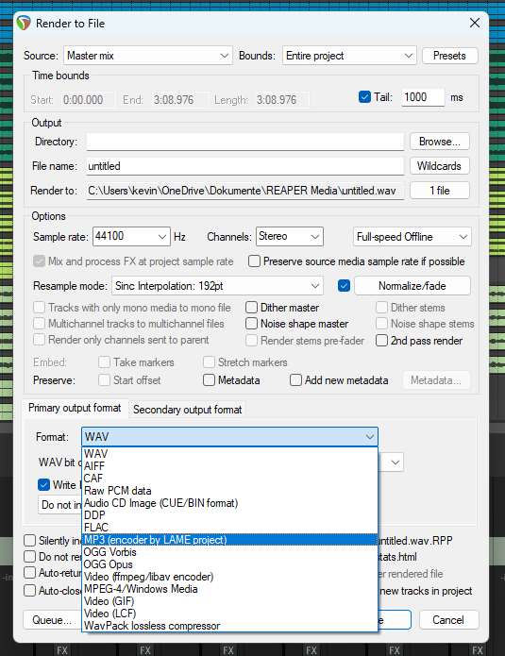Click the Browse... button
505x656 pixels.
pos(439,142)
